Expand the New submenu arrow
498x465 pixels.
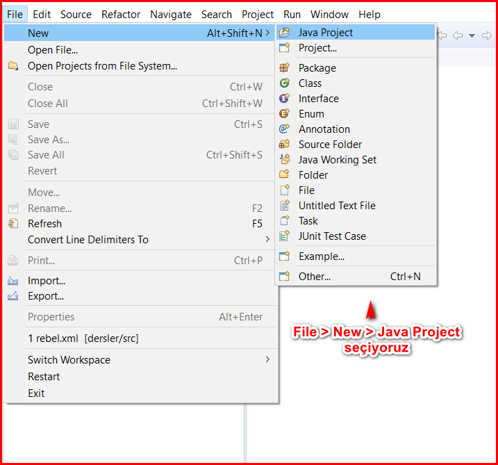coord(267,33)
